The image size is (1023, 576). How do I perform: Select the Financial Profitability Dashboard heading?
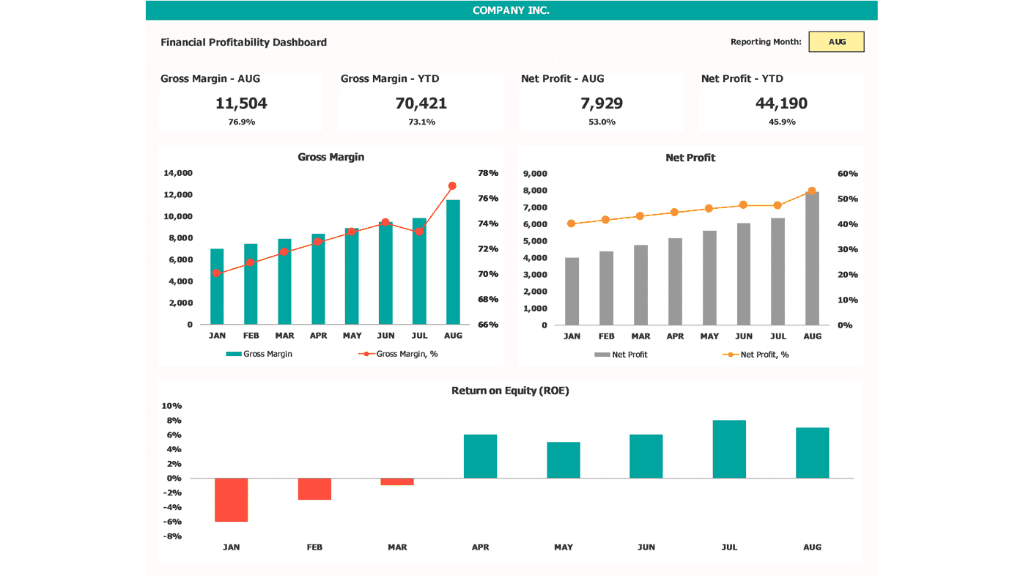pos(243,43)
